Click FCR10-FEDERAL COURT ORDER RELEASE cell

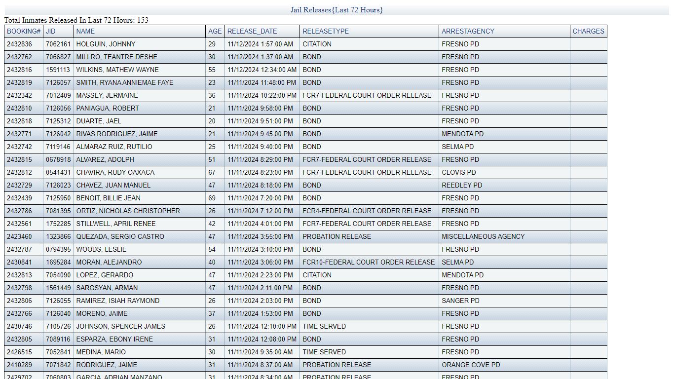point(369,262)
